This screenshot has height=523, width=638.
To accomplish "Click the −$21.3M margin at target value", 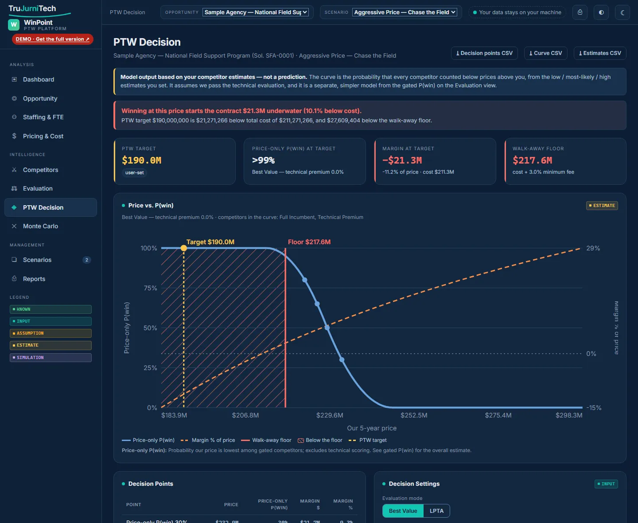I will (x=402, y=160).
